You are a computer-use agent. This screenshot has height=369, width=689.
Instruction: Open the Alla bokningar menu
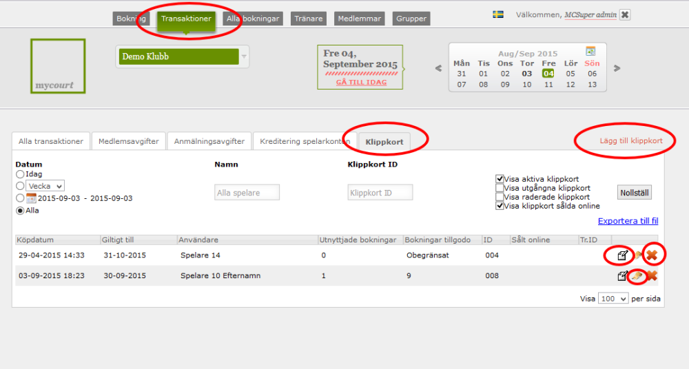click(253, 19)
